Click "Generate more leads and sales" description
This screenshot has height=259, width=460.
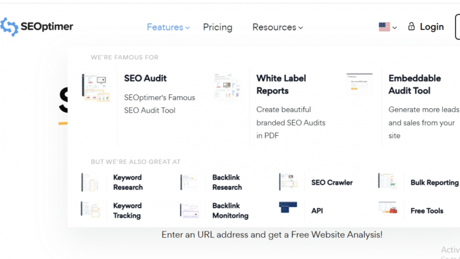point(424,123)
